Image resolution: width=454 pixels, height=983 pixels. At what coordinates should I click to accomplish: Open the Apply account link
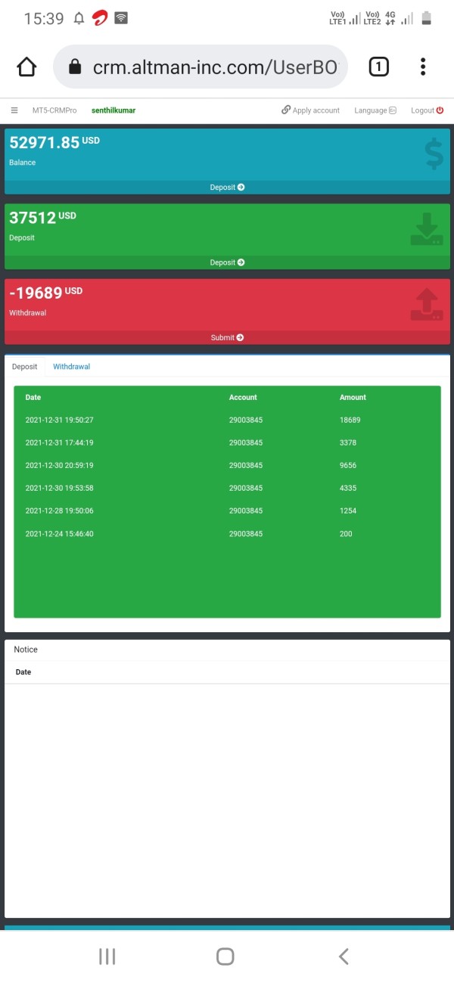[x=310, y=110]
